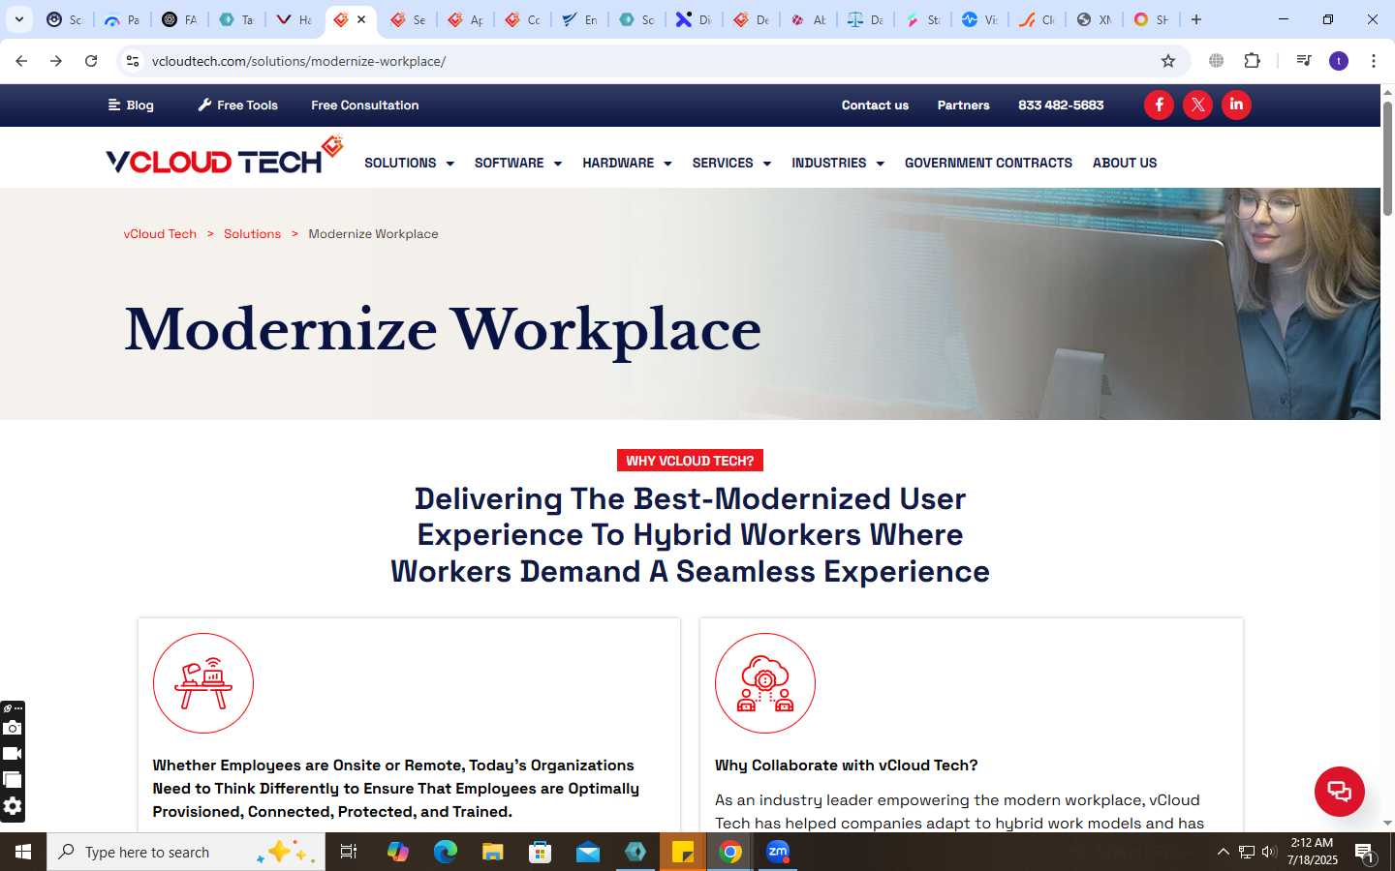Click the vCloud Tech logo
The height and width of the screenshot is (871, 1395).
click(x=225, y=156)
